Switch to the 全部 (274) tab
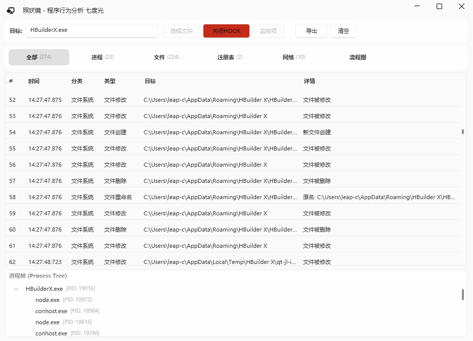473x341 pixels. click(x=39, y=57)
